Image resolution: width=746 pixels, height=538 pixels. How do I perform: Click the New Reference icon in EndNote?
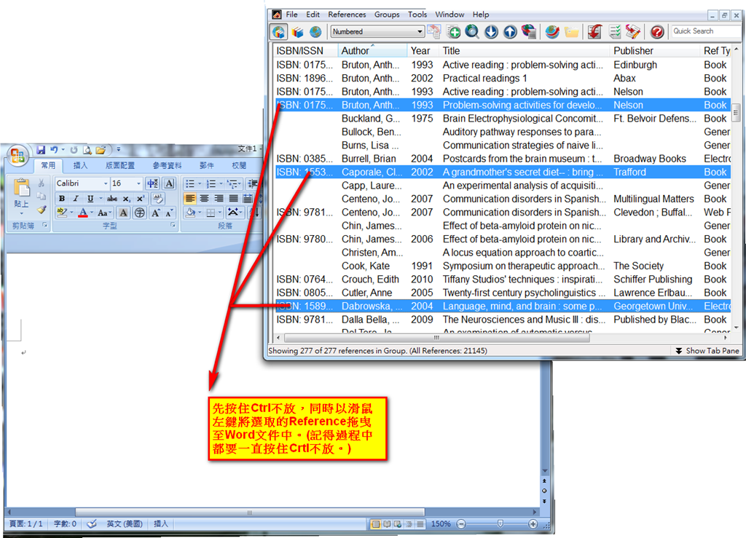click(453, 32)
